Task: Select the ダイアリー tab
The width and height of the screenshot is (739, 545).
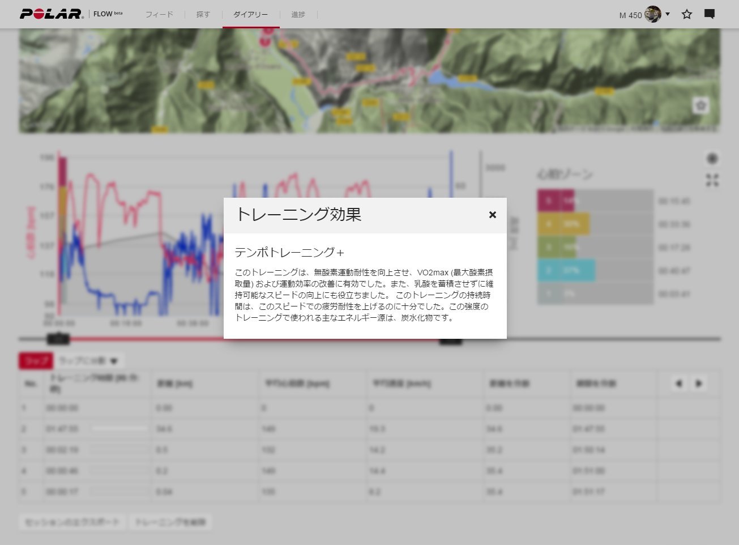Action: click(251, 14)
